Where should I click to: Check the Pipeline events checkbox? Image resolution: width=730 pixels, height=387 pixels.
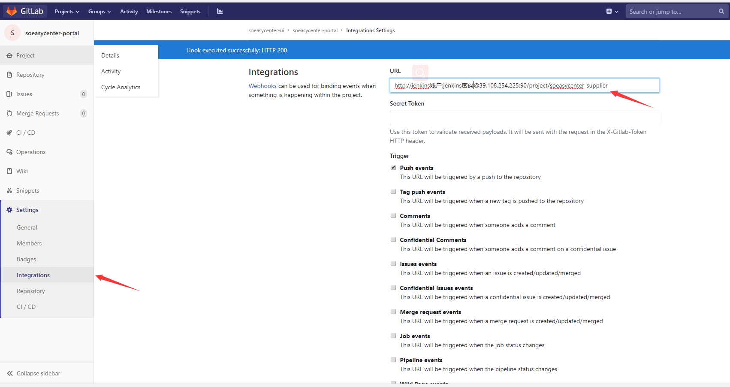click(393, 360)
